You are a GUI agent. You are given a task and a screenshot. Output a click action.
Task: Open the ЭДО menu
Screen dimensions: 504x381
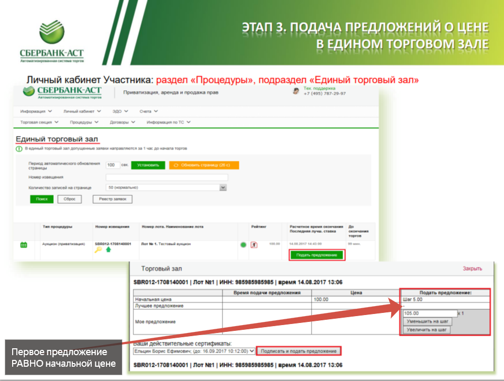click(x=120, y=111)
